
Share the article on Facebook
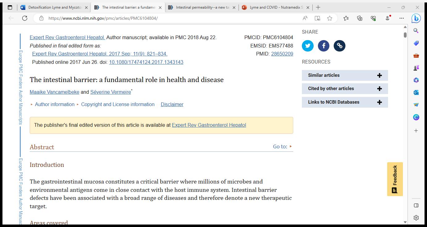pyautogui.click(x=323, y=46)
